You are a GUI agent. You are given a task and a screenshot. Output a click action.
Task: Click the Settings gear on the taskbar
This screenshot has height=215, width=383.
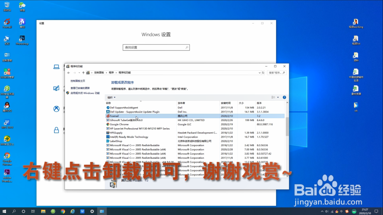[x=92, y=211]
